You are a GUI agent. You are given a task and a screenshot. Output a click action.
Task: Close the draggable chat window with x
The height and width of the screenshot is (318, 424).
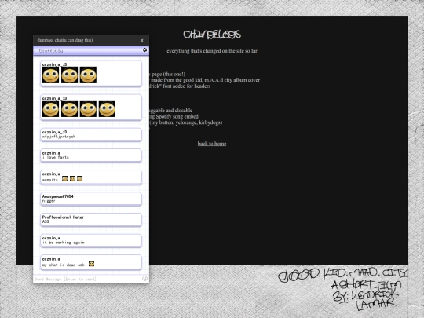point(142,40)
